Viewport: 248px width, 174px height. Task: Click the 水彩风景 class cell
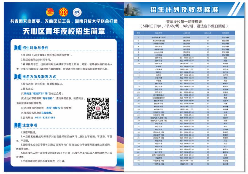[159, 78]
